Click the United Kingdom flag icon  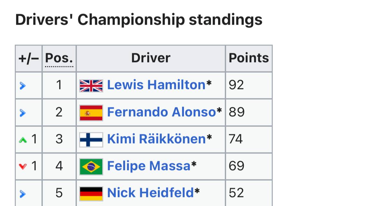[91, 86]
